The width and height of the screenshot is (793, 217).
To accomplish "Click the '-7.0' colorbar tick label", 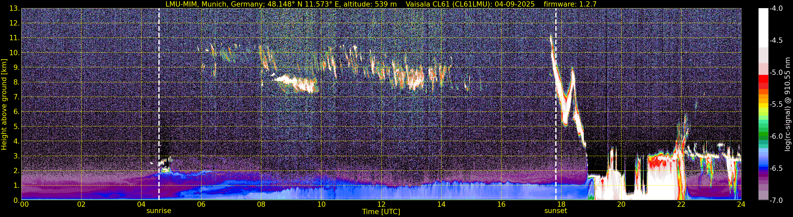I will [x=776, y=200].
